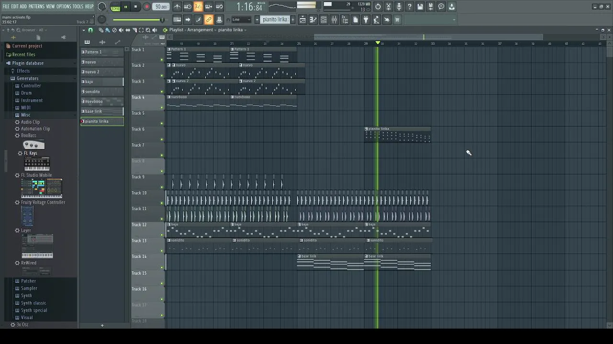Expand the Controller category
The image size is (613, 344).
coord(31,86)
